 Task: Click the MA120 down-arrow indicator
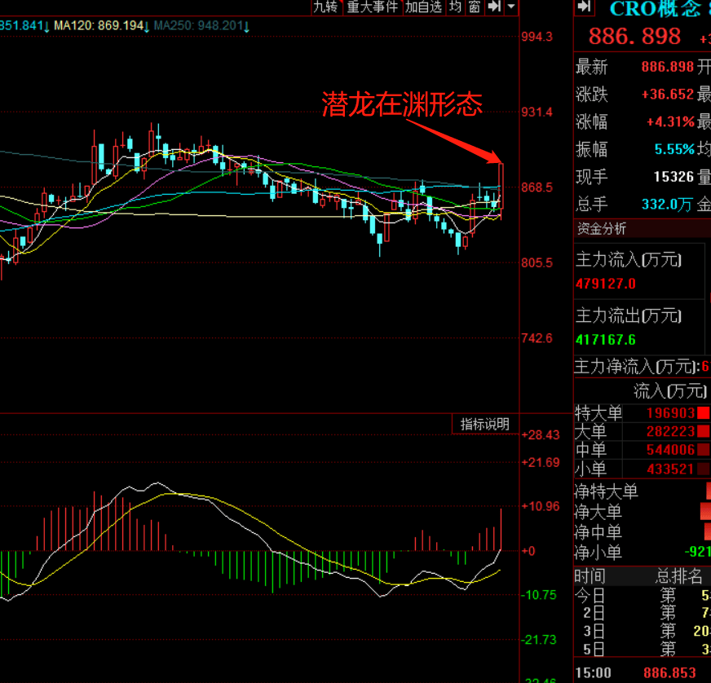[146, 27]
